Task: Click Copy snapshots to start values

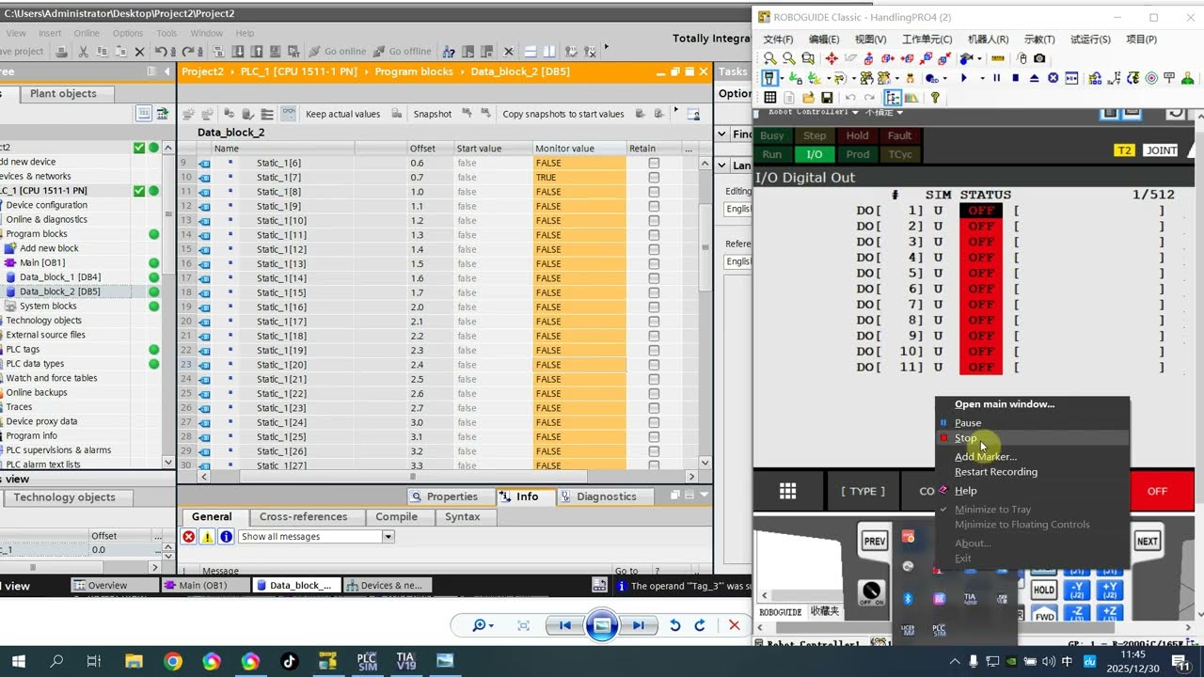Action: tap(563, 114)
